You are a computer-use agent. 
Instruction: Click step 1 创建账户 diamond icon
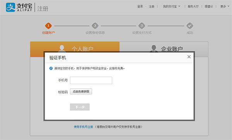[48, 26]
